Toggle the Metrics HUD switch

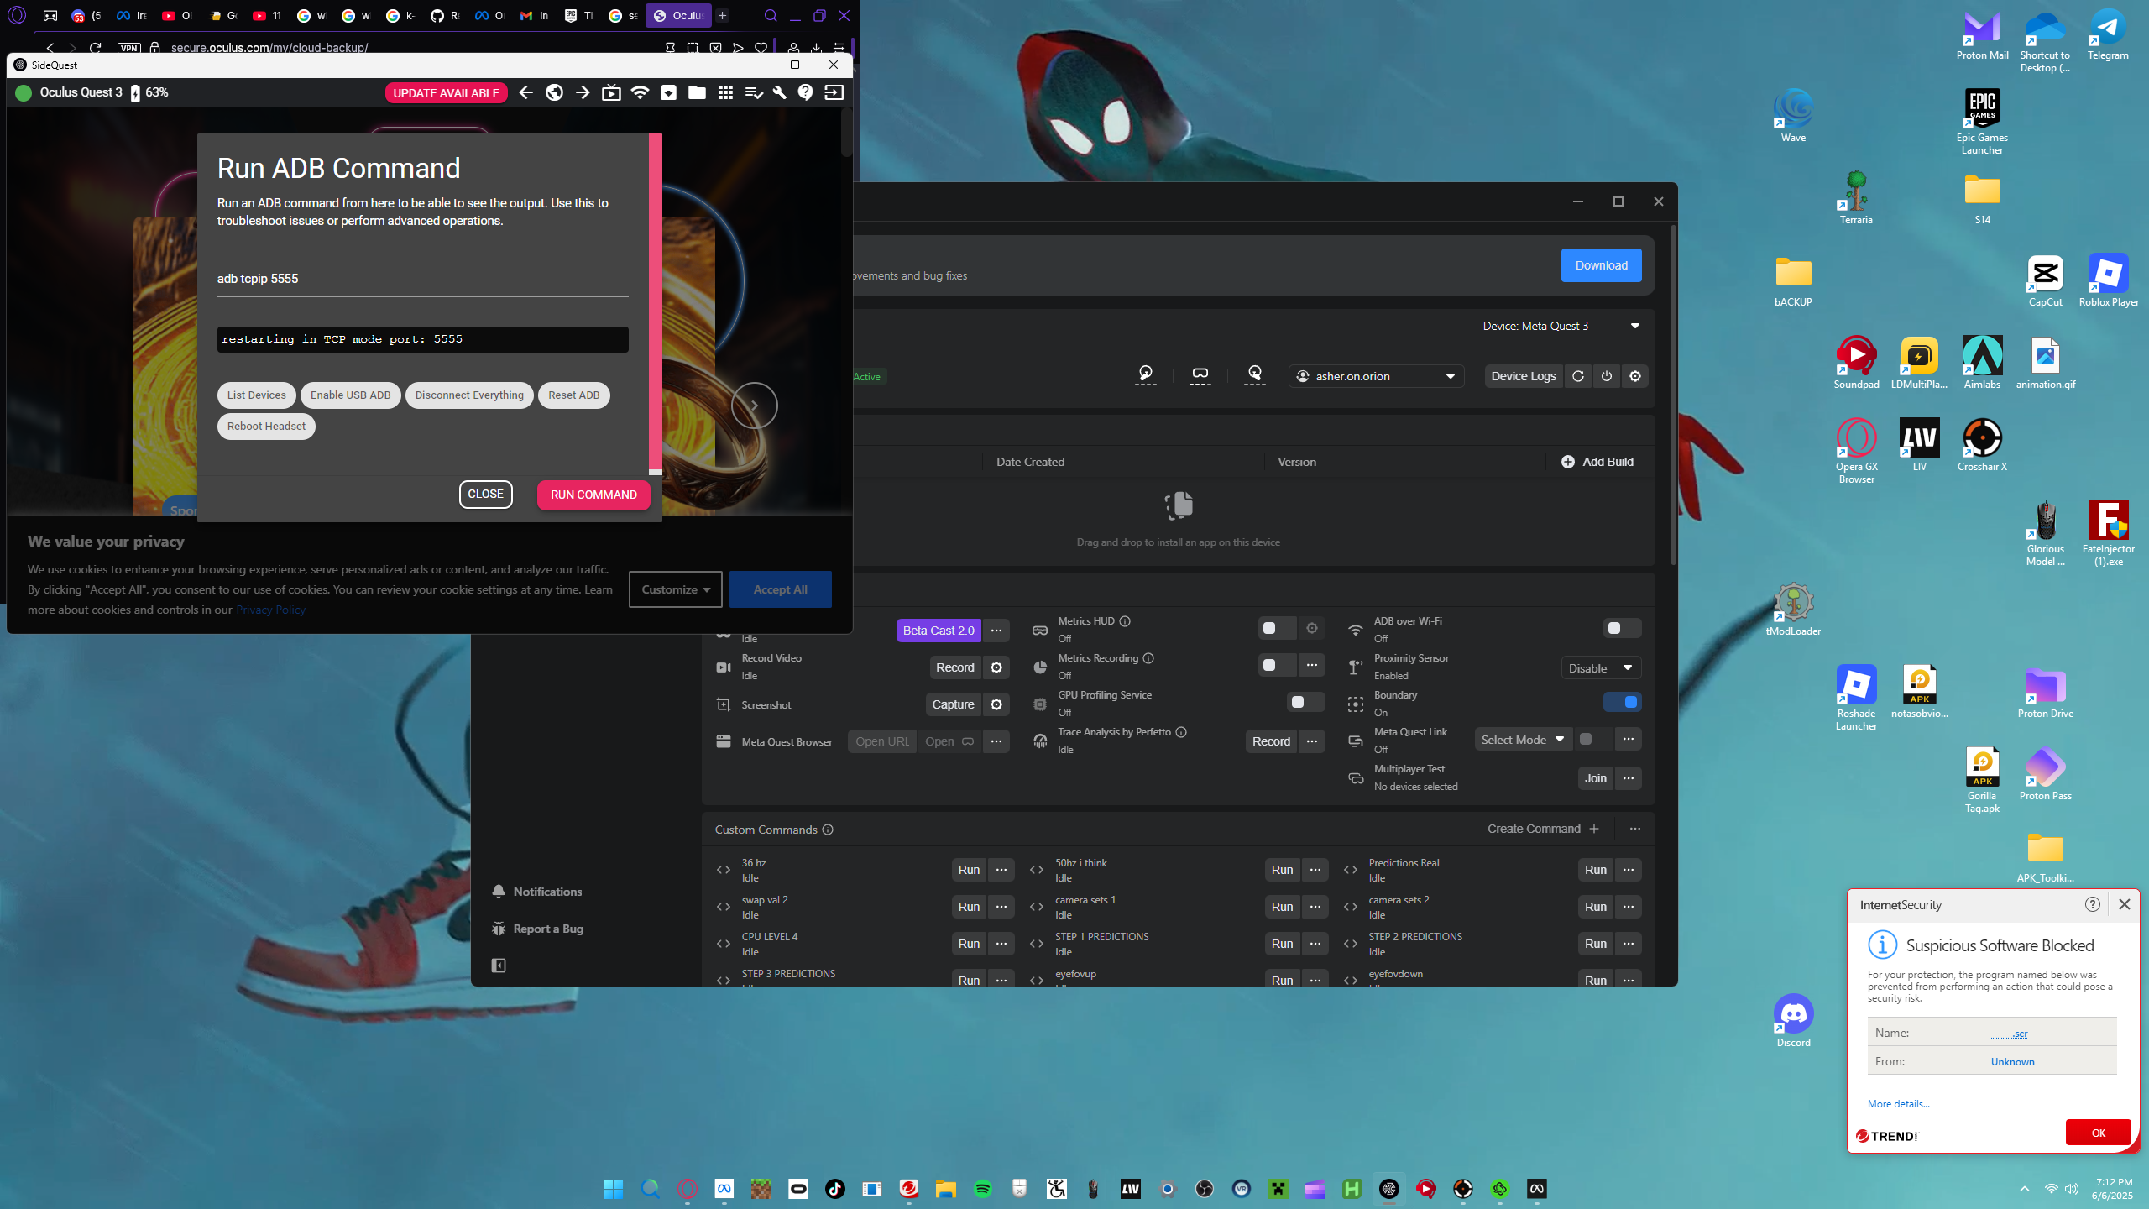coord(1277,628)
